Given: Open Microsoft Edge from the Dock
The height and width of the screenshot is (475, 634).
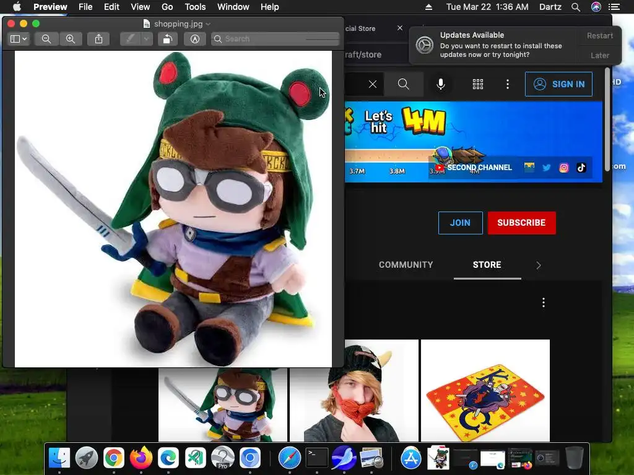Looking at the screenshot, I should (168, 458).
